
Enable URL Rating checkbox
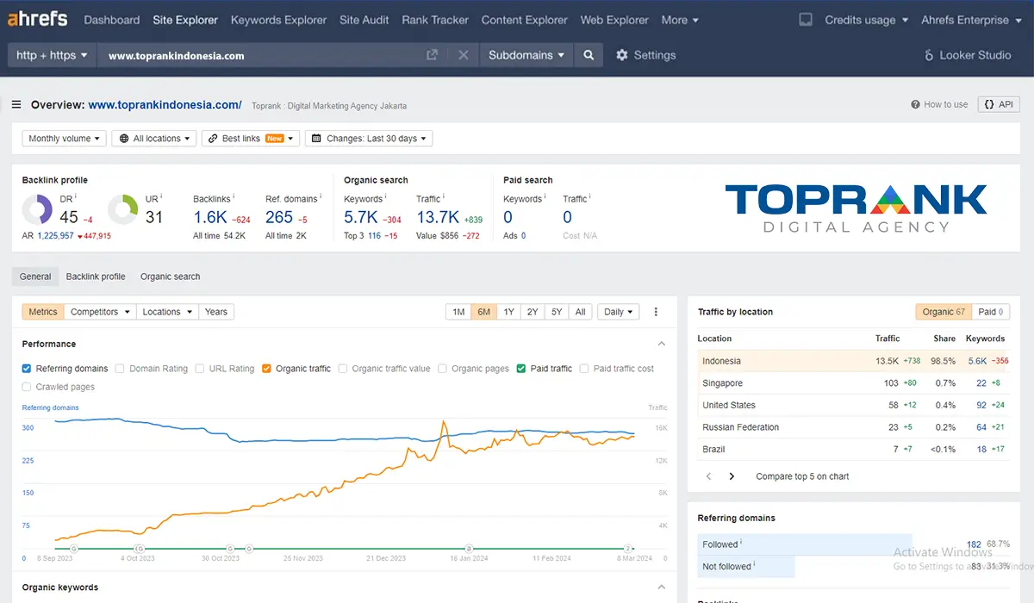click(199, 369)
